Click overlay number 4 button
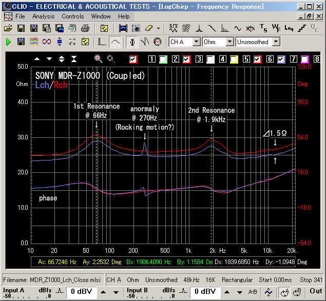This screenshot has width=326, height=301. [x=223, y=59]
